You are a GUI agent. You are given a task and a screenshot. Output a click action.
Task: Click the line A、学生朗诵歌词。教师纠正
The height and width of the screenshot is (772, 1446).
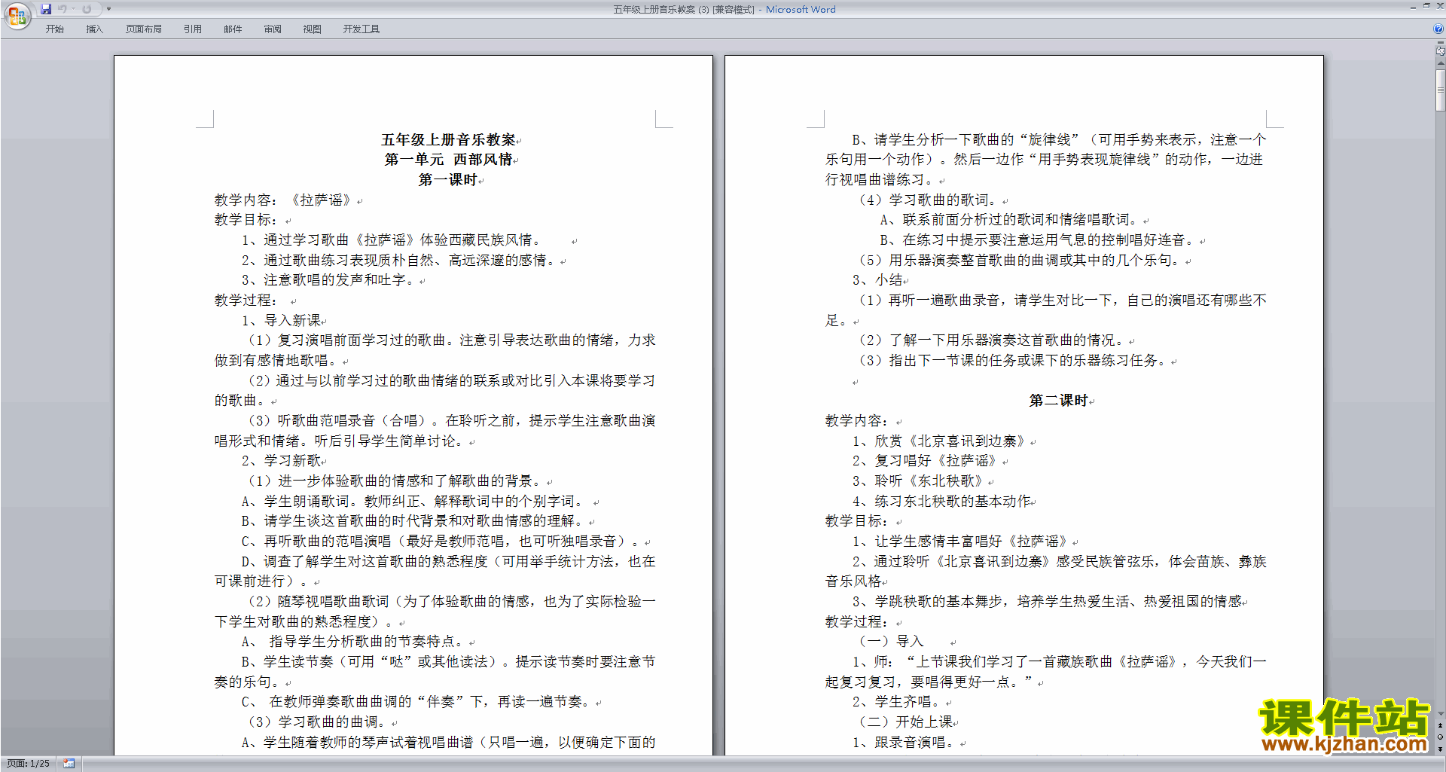click(413, 501)
